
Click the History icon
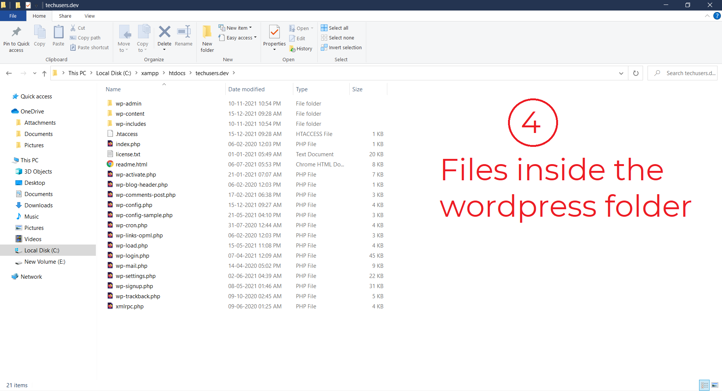(x=292, y=48)
